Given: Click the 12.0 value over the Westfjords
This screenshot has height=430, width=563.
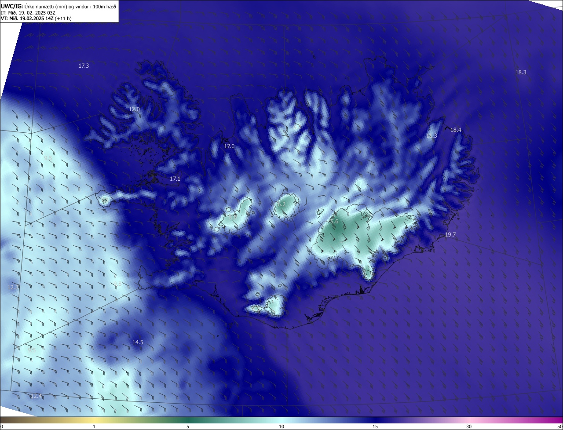Looking at the screenshot, I should [134, 109].
